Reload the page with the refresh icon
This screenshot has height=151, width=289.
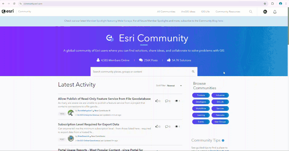14,3
